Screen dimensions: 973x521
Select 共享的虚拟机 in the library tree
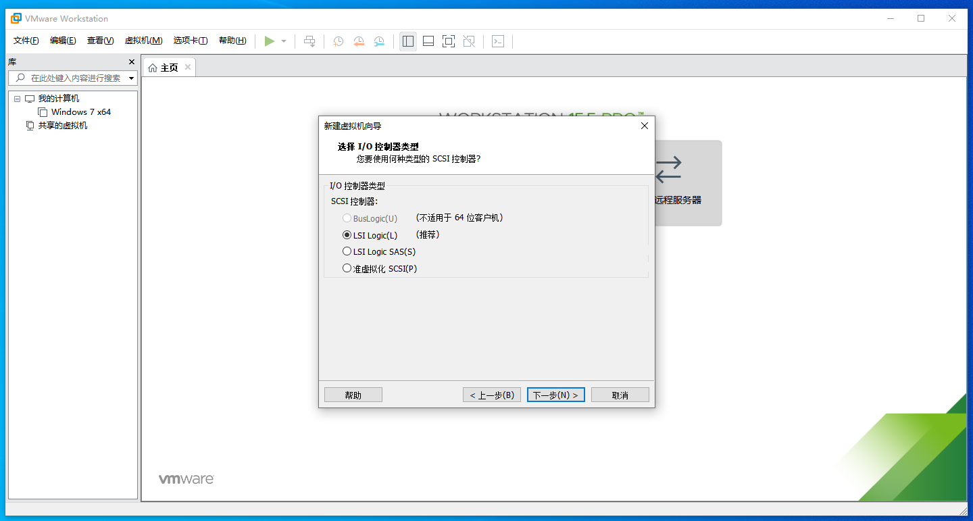(x=63, y=126)
